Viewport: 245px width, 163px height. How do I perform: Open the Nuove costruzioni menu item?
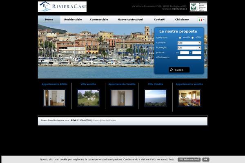(130, 20)
